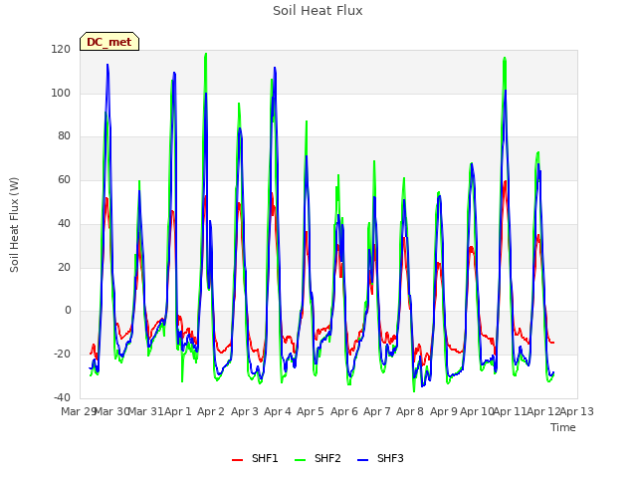Click the SHF2 legend entry

tap(318, 458)
